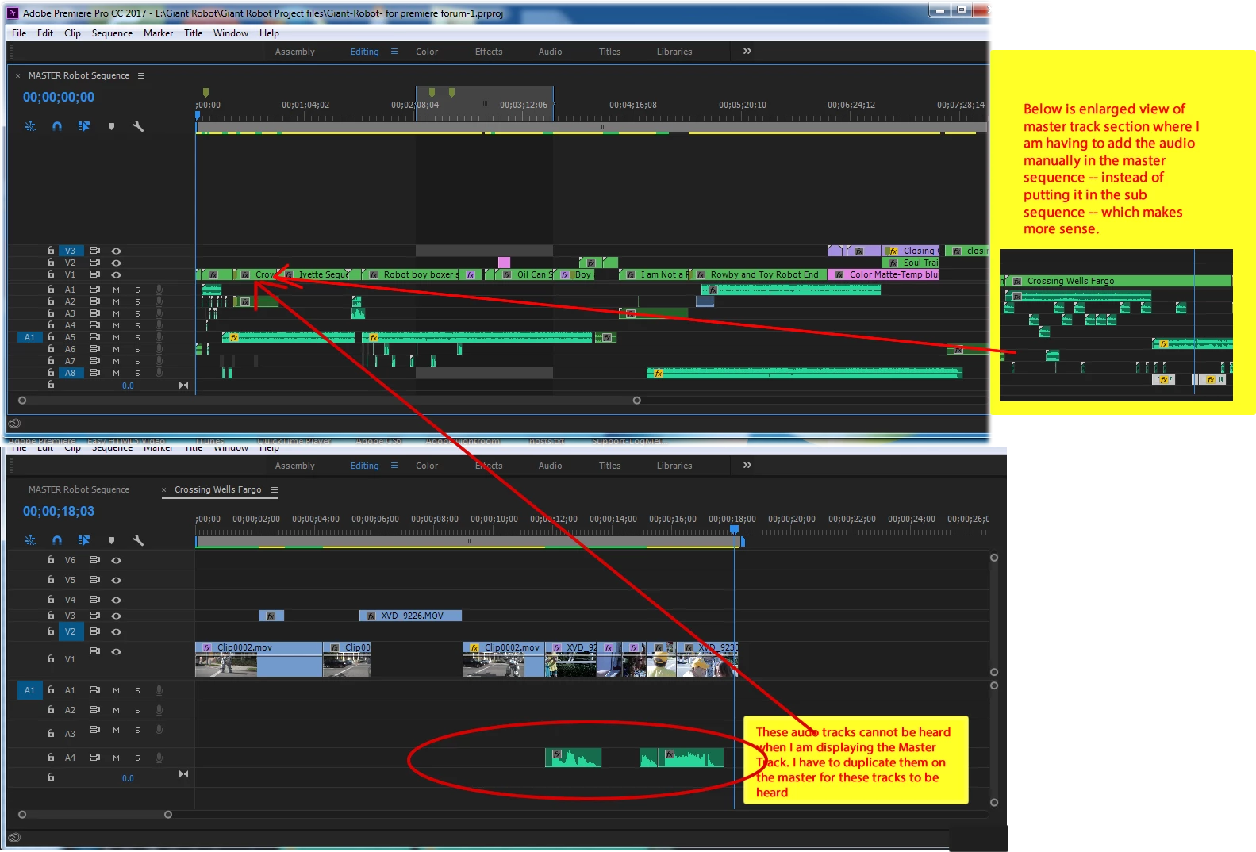1256x852 pixels.
Task: Open wrench settings in Crossing Wells Fargo timeline
Action: tap(138, 540)
